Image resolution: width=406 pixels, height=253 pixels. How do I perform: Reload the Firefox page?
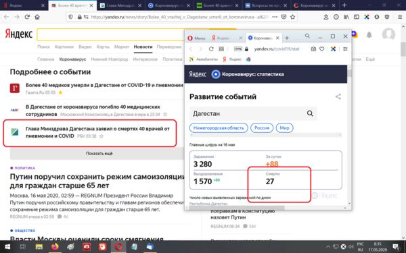(27, 17)
